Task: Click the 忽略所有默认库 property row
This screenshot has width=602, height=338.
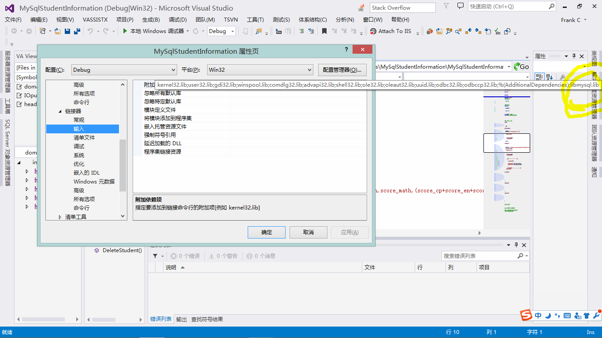Action: click(250, 93)
